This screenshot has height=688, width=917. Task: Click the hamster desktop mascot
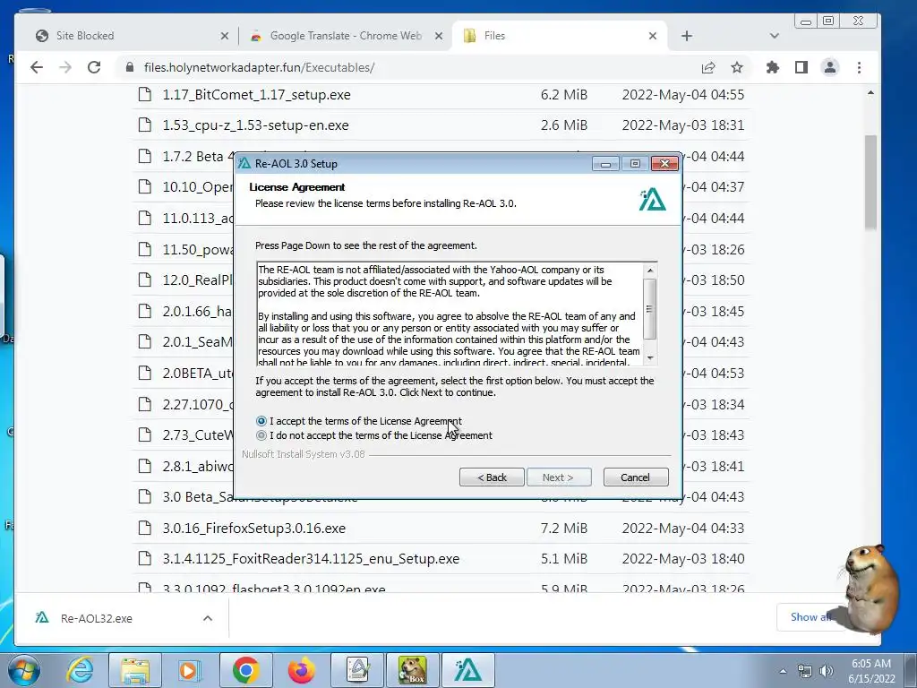tap(871, 588)
